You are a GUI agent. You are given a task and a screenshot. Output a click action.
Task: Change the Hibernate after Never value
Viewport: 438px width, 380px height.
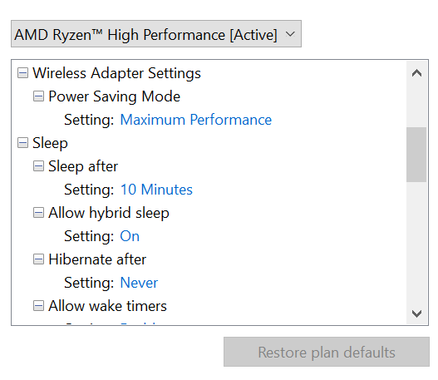pos(139,283)
